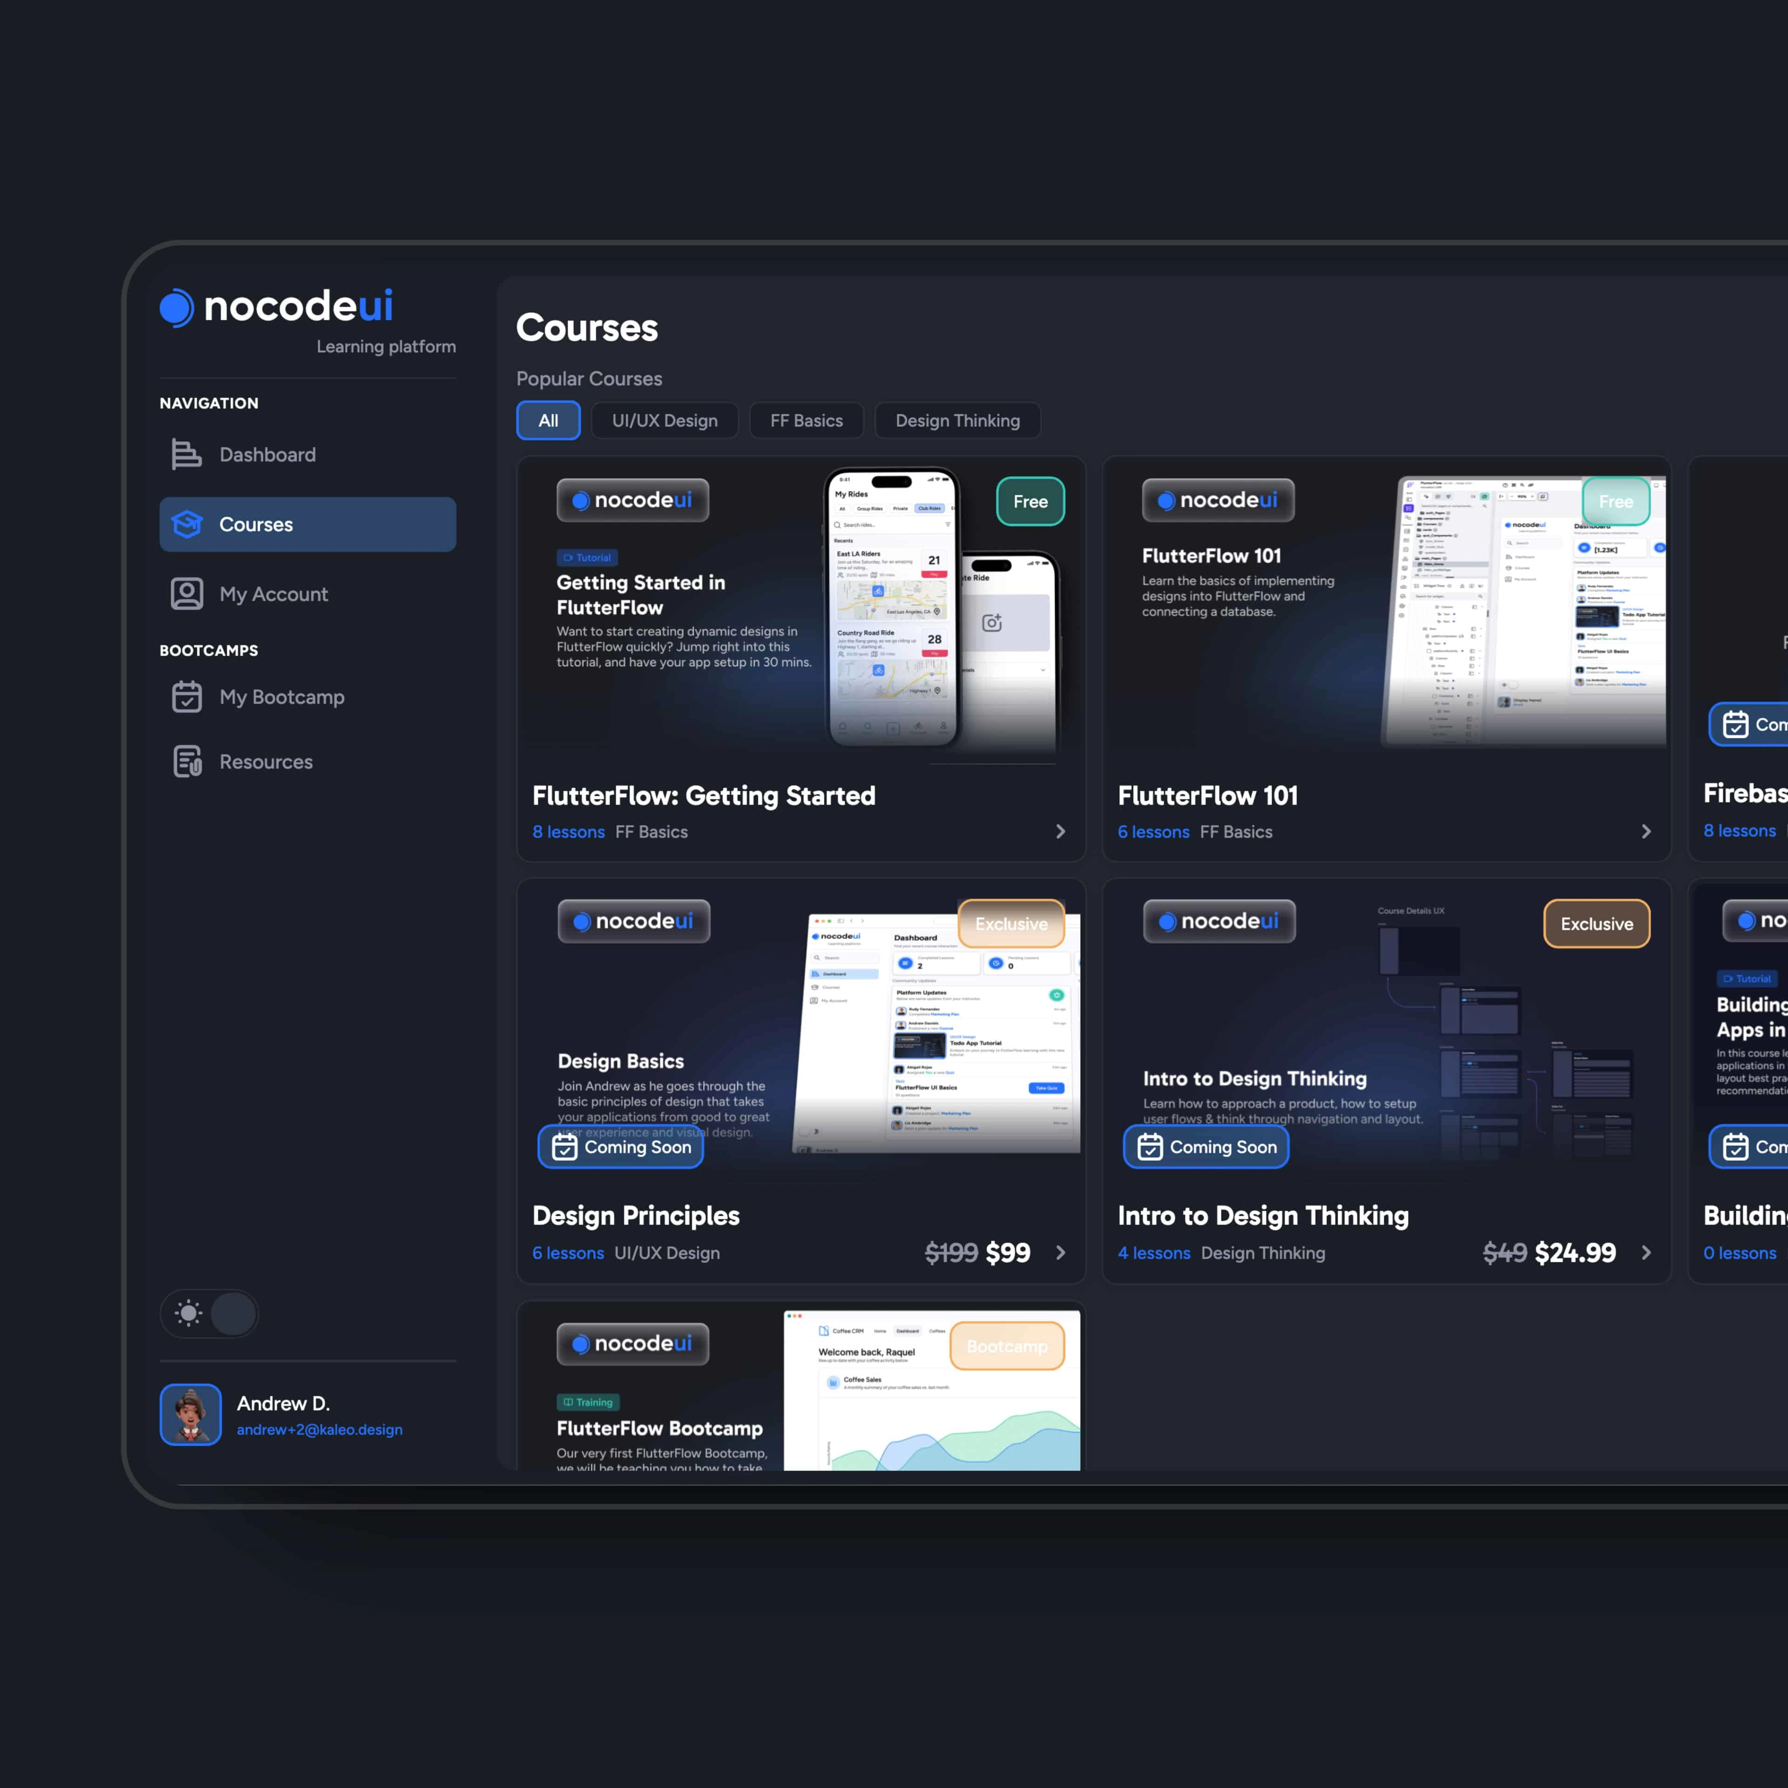Screen dimensions: 1788x1788
Task: Click the My Account person icon
Action: (187, 594)
